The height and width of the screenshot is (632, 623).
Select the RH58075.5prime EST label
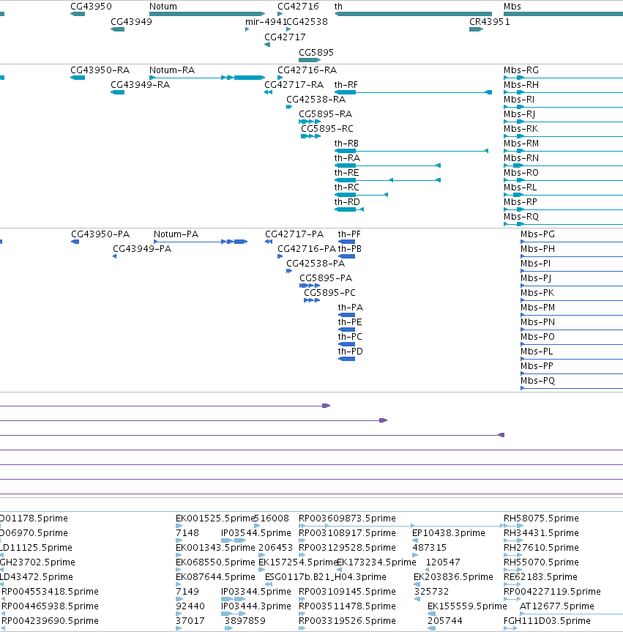[541, 518]
